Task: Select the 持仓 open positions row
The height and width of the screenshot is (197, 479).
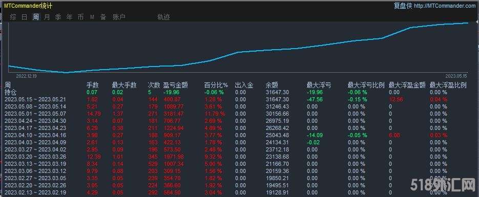Action: (240, 92)
